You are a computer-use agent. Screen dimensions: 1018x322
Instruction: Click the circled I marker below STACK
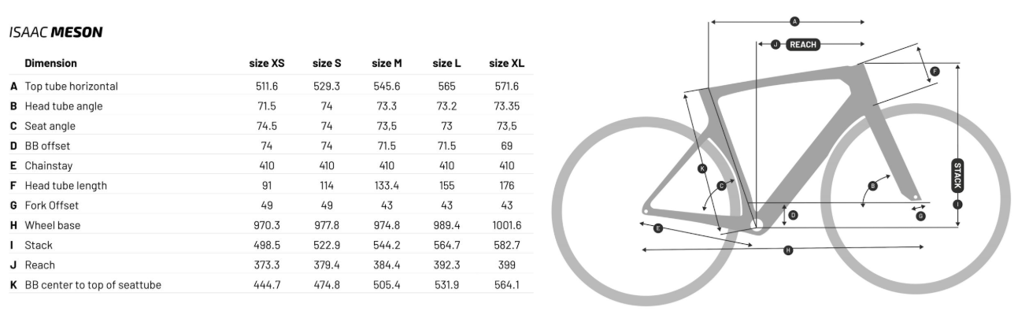point(957,204)
